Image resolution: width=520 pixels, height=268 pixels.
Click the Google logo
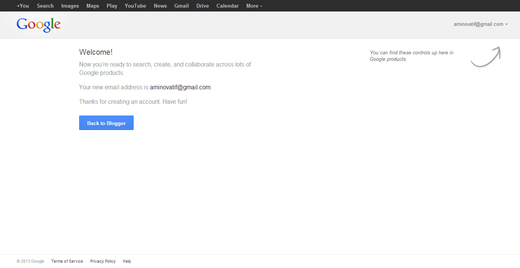point(38,25)
